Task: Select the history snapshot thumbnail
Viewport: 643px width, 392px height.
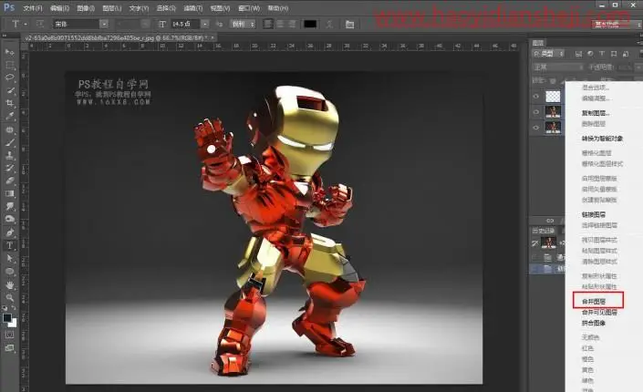Action: (548, 242)
